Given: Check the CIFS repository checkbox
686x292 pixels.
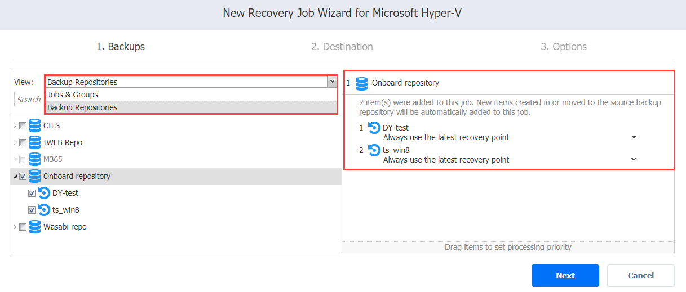Looking at the screenshot, I should point(23,125).
